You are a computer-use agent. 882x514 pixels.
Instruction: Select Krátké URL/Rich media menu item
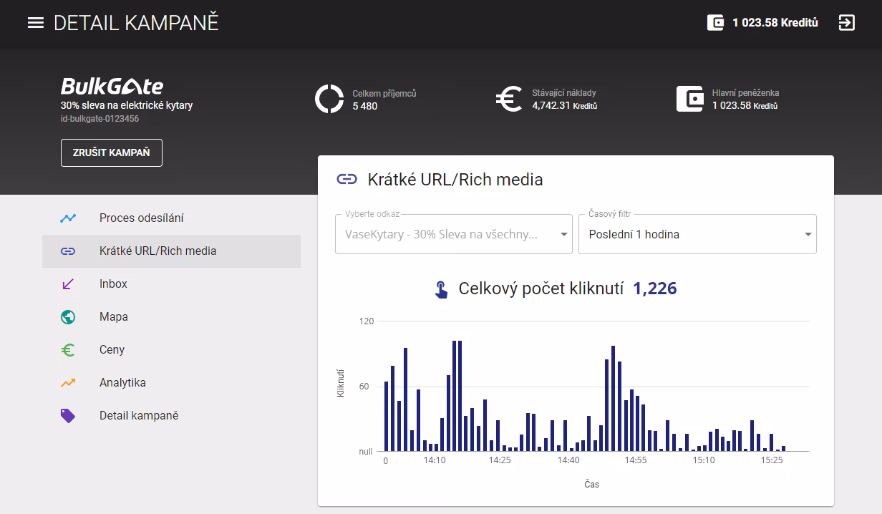(171, 251)
